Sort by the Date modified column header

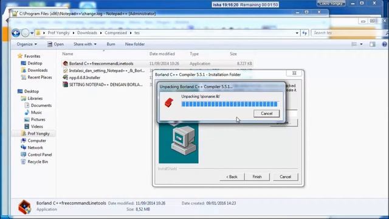point(162,54)
